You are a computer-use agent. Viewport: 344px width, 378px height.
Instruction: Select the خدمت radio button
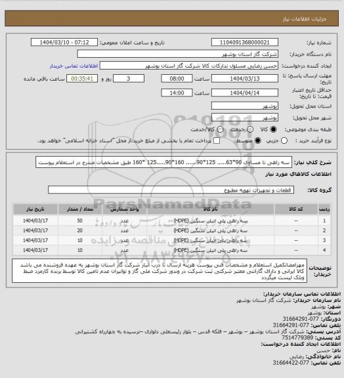point(250,129)
